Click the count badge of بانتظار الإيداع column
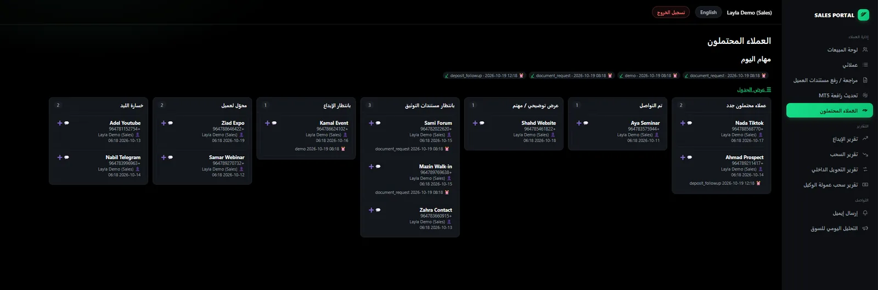This screenshot has height=290, width=878. pos(266,105)
